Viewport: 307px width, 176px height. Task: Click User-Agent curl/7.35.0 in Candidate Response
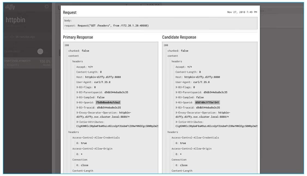pyautogui.click(x=193, y=82)
